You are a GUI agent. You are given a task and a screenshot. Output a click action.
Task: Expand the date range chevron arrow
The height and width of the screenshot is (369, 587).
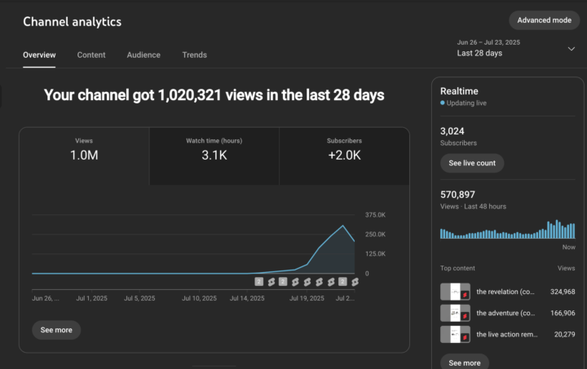click(571, 49)
